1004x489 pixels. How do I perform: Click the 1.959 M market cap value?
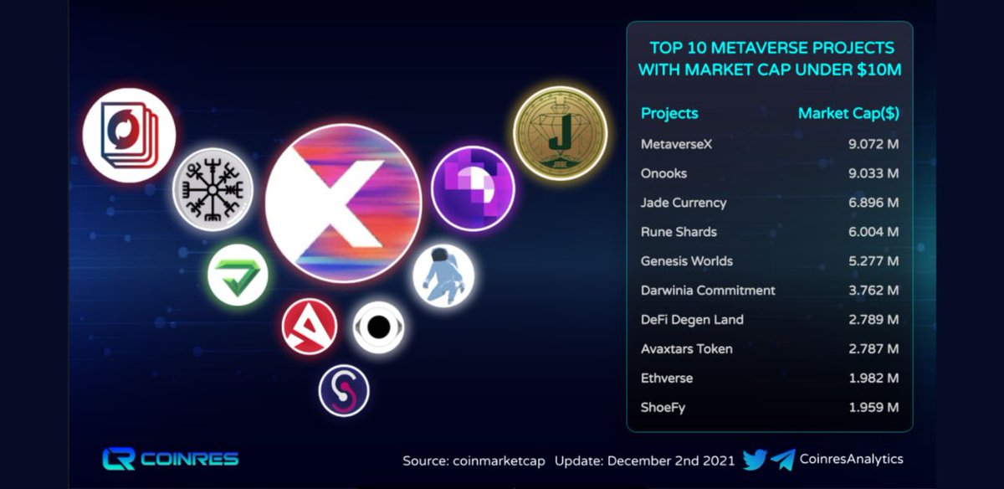click(873, 408)
